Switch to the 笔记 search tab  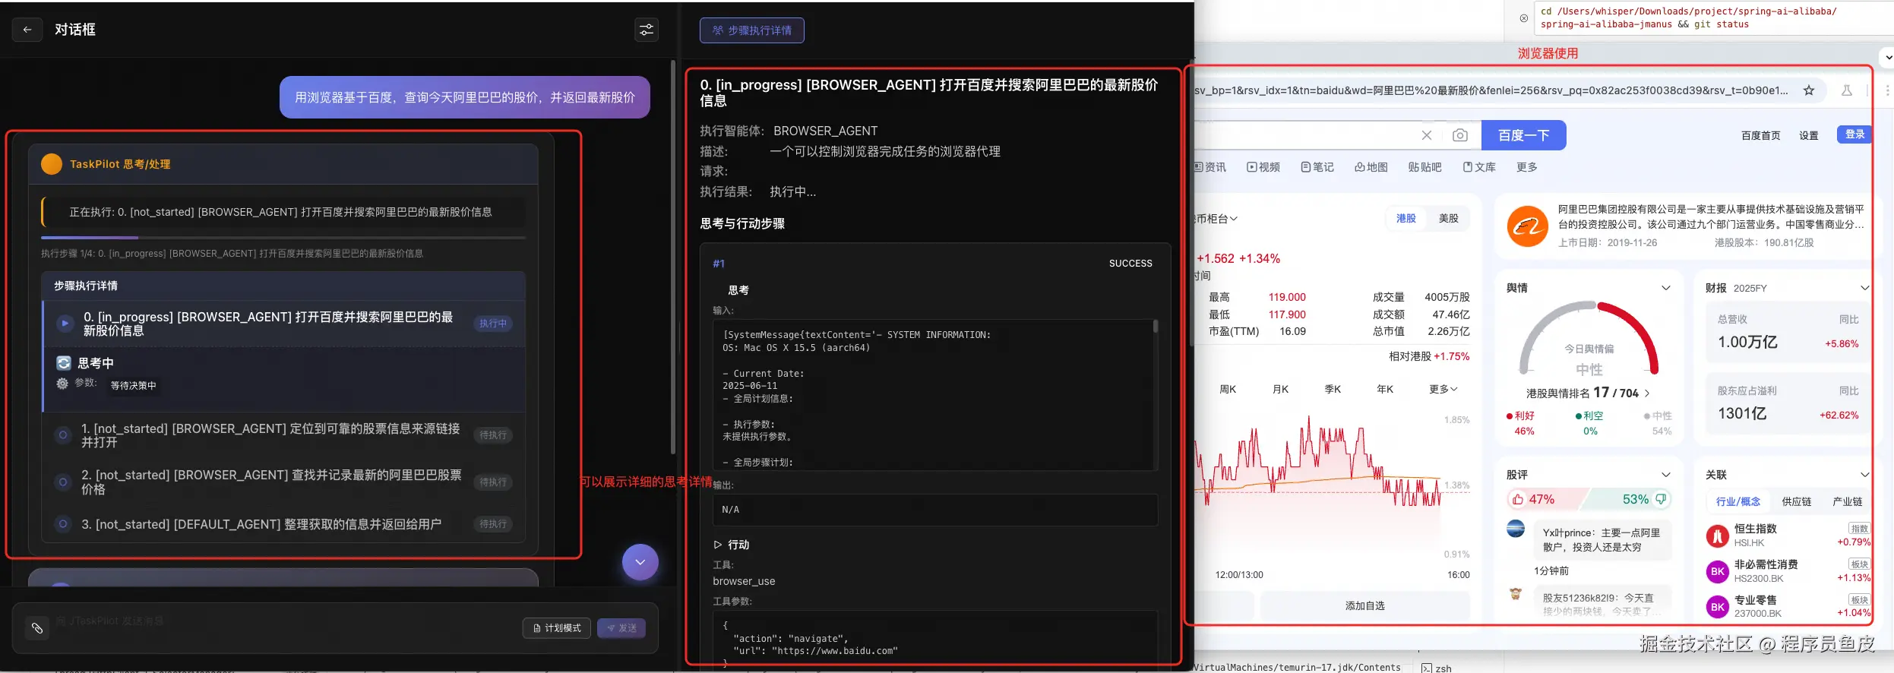pos(1317,167)
